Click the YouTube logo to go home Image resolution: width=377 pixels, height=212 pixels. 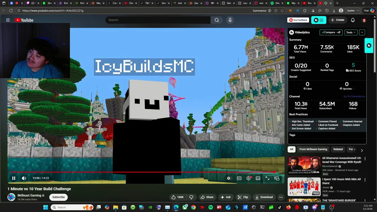coord(24,20)
